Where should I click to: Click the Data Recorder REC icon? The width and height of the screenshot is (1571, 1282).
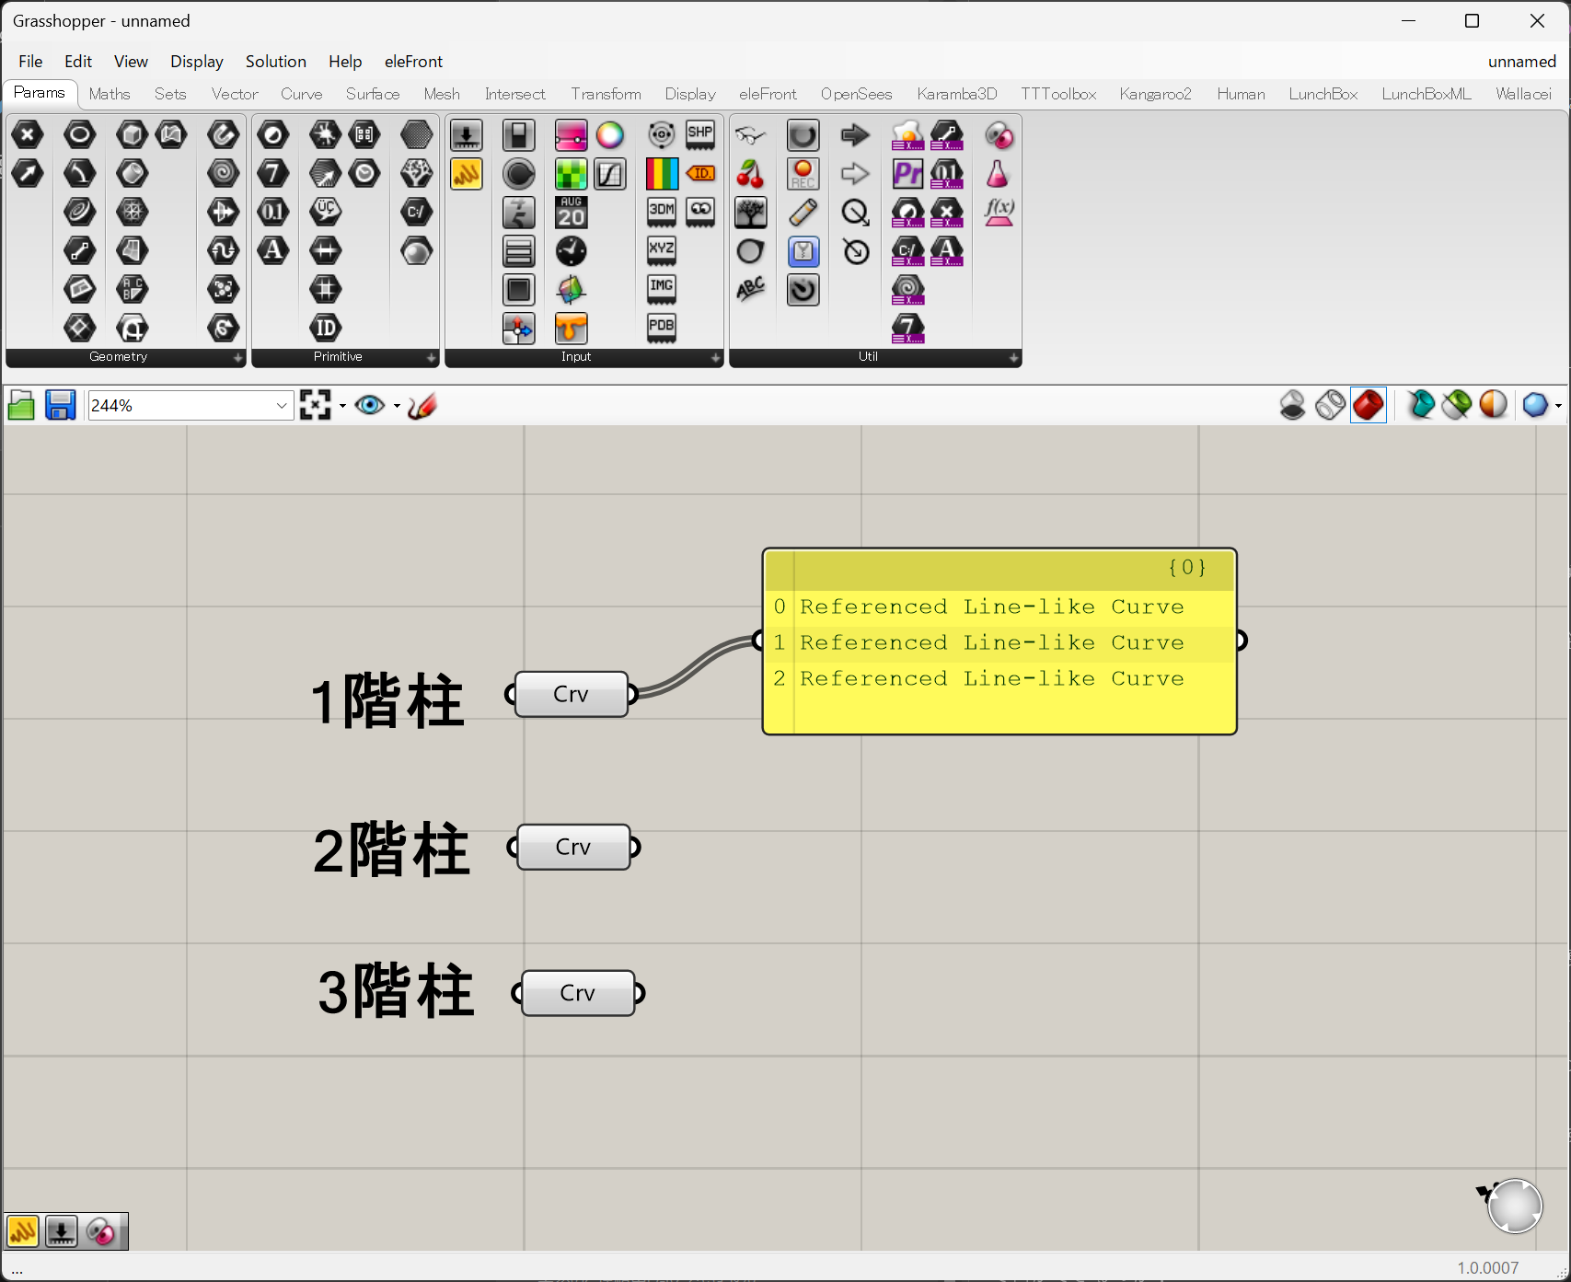click(x=803, y=174)
